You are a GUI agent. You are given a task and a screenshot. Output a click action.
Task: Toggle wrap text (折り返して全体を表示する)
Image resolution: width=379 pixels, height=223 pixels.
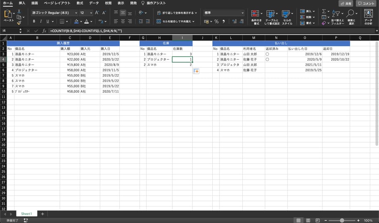(177, 13)
